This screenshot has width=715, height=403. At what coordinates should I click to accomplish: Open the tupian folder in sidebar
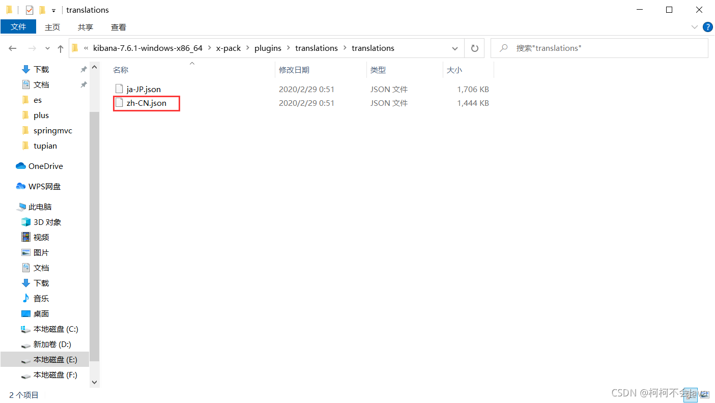pos(45,146)
